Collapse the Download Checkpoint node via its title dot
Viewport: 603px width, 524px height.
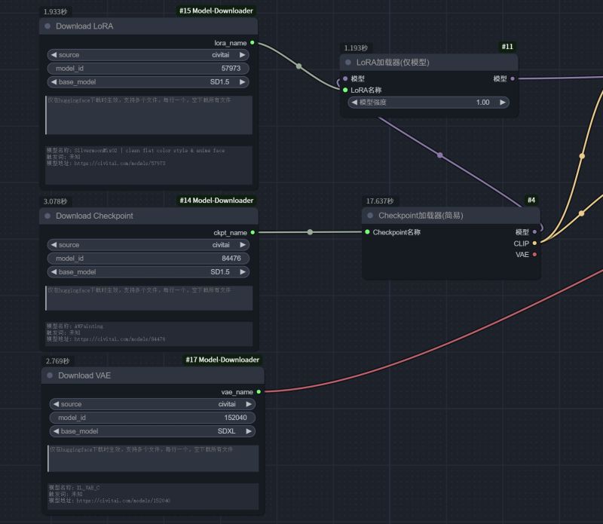[x=47, y=216]
